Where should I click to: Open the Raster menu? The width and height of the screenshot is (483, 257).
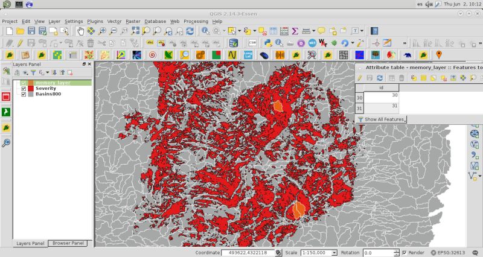point(133,21)
